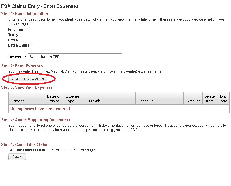Click the Edit Item column header
The height and width of the screenshot is (186, 231).
[223, 99]
